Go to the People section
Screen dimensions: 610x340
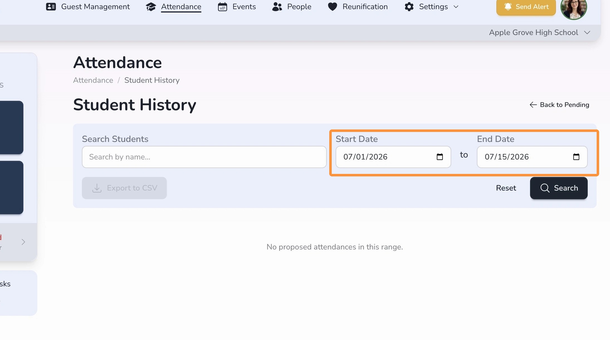tap(292, 7)
